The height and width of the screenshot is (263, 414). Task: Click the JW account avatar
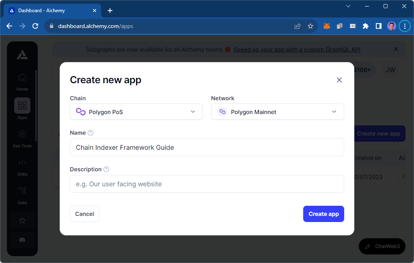coord(390,70)
